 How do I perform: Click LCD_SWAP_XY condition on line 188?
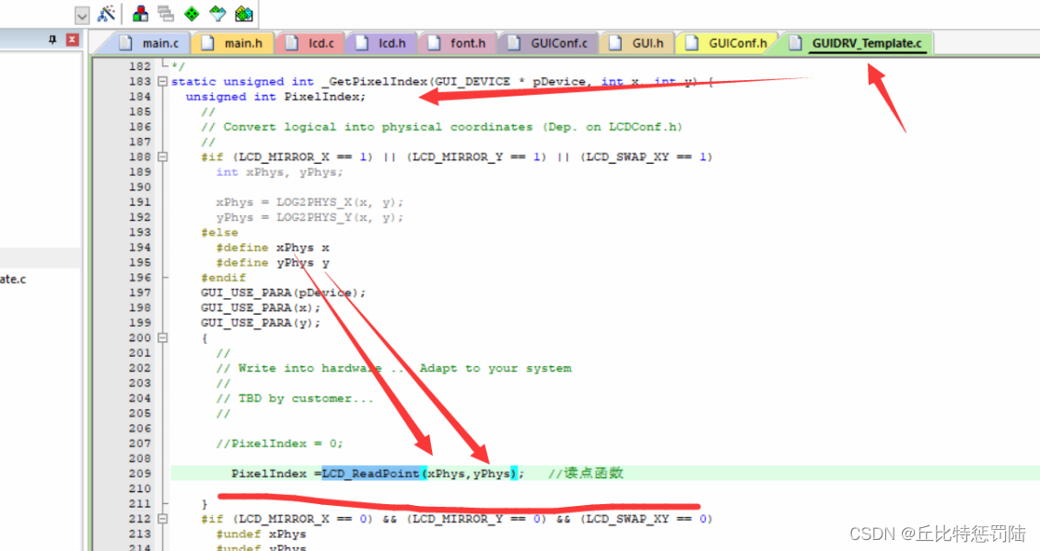point(647,157)
